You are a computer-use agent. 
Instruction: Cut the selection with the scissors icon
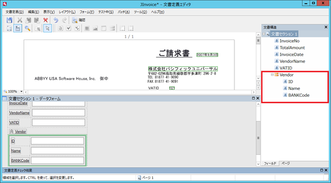[19, 20]
